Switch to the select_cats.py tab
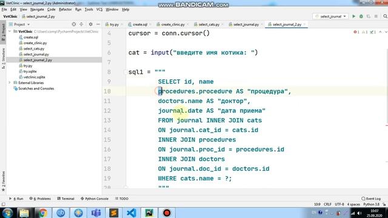388x218 pixels. point(209,24)
